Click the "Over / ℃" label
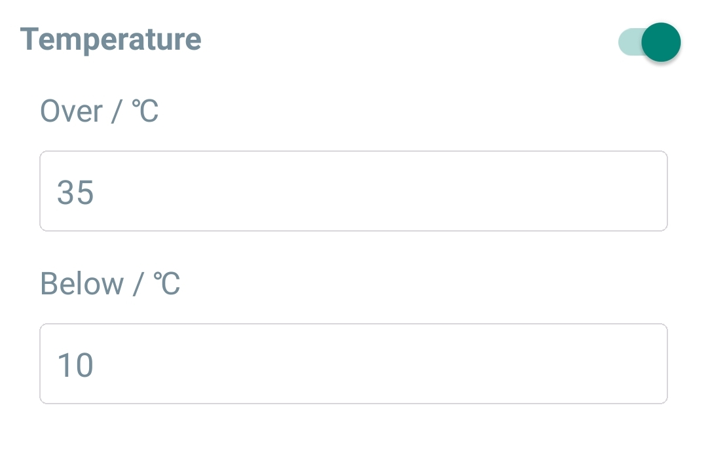 100,111
